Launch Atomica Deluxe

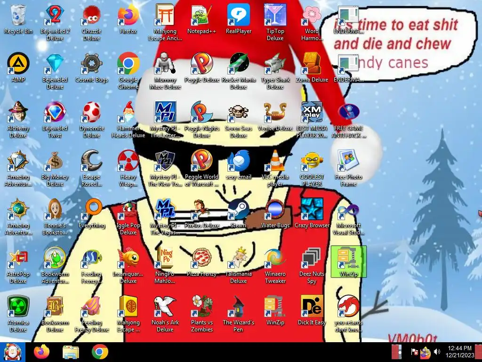click(18, 314)
